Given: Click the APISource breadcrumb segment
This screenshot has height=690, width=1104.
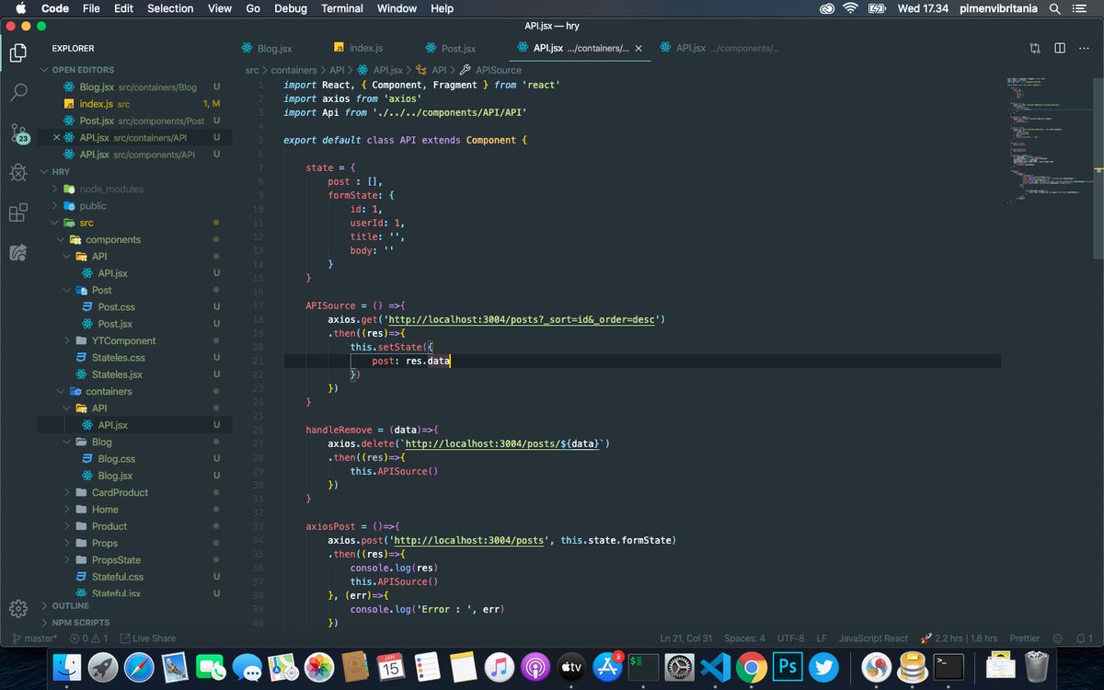Looking at the screenshot, I should 498,70.
